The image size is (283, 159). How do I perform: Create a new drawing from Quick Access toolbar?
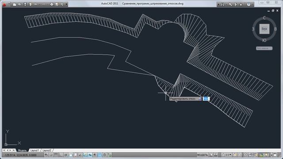pos(15,4)
